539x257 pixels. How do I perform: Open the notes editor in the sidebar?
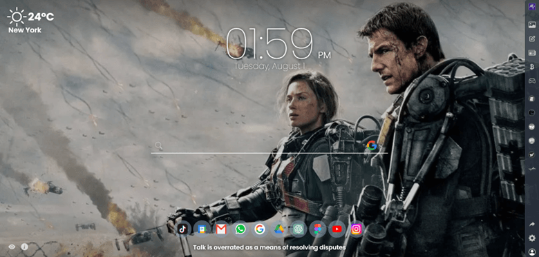click(532, 39)
